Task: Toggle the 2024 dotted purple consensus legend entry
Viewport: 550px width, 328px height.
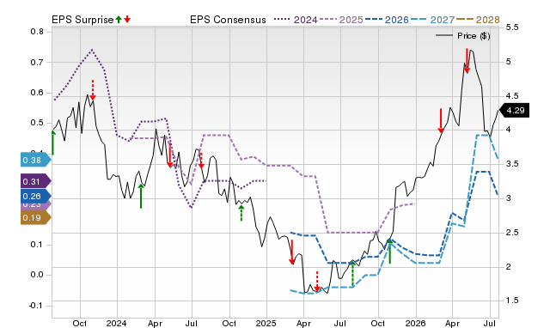Action: pyautogui.click(x=296, y=20)
